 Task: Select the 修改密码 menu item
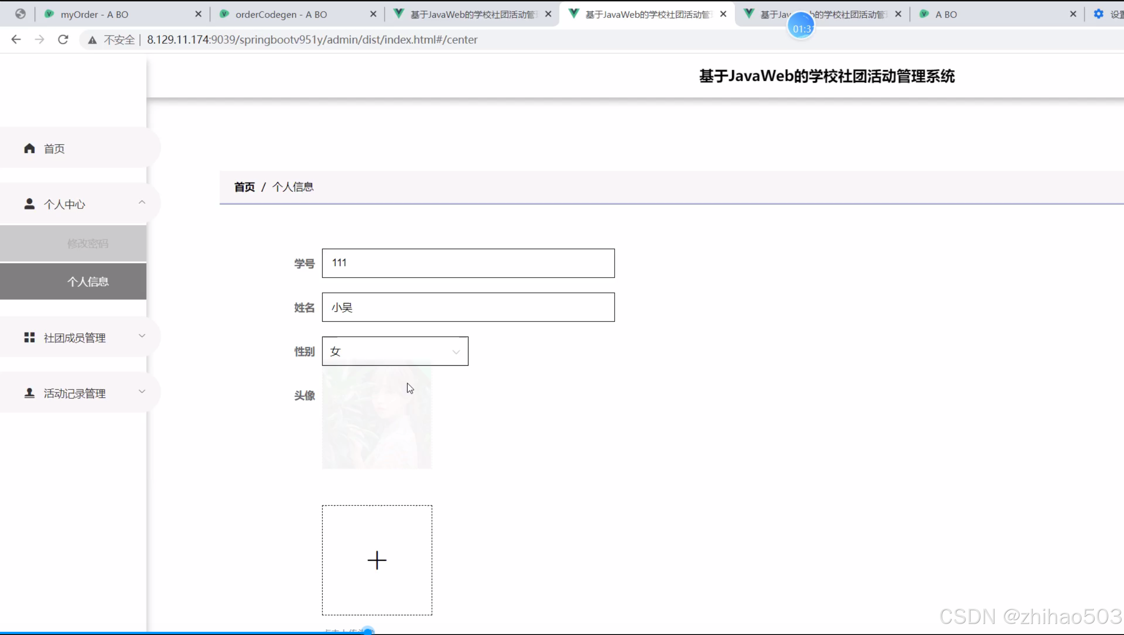coord(88,243)
